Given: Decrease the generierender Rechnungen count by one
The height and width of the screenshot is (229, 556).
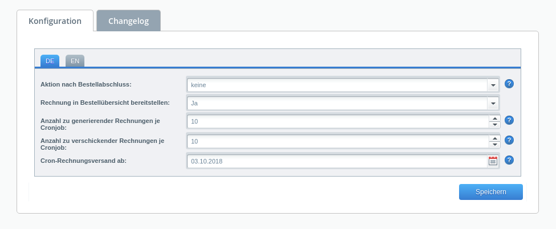Looking at the screenshot, I should click(x=494, y=125).
